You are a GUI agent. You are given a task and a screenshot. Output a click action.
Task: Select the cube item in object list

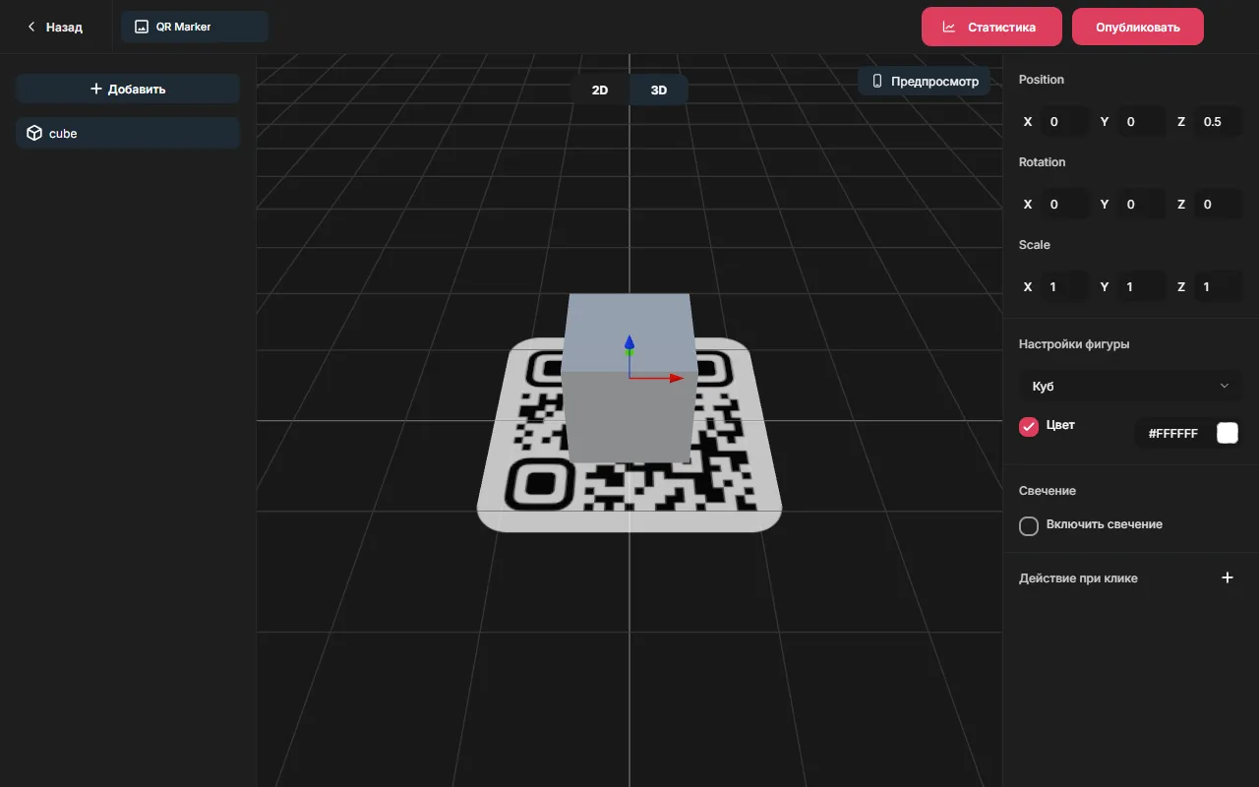[x=128, y=133]
